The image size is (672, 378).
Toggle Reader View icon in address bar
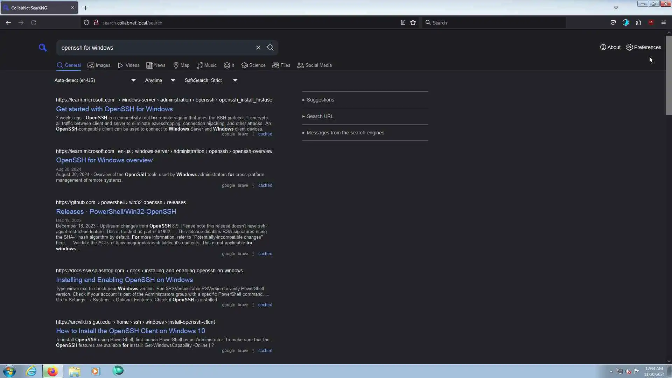click(x=403, y=23)
